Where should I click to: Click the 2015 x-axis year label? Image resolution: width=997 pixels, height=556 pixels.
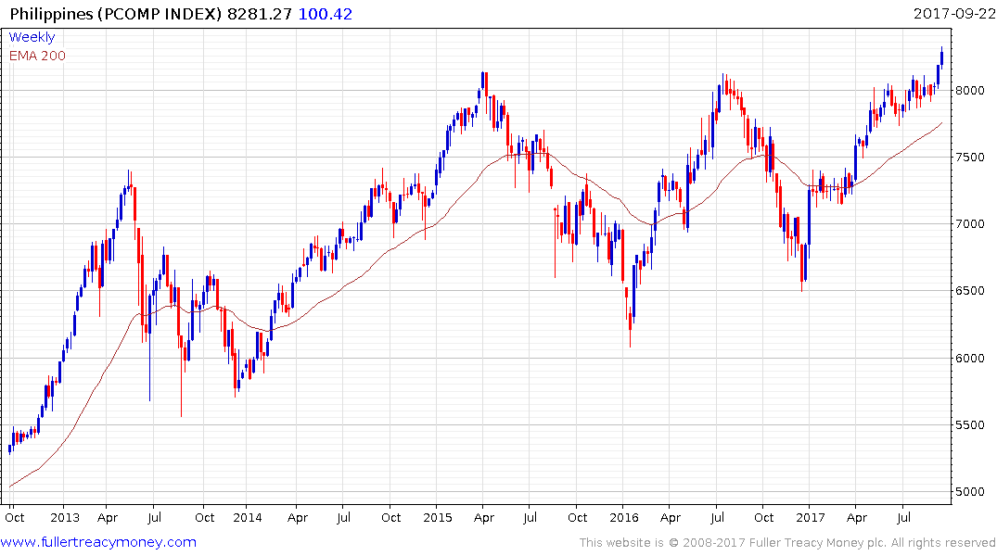click(x=438, y=517)
